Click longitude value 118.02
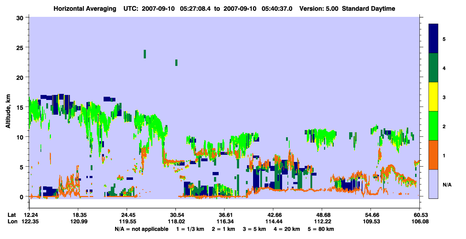This screenshot has height=239, width=466. coord(176,222)
